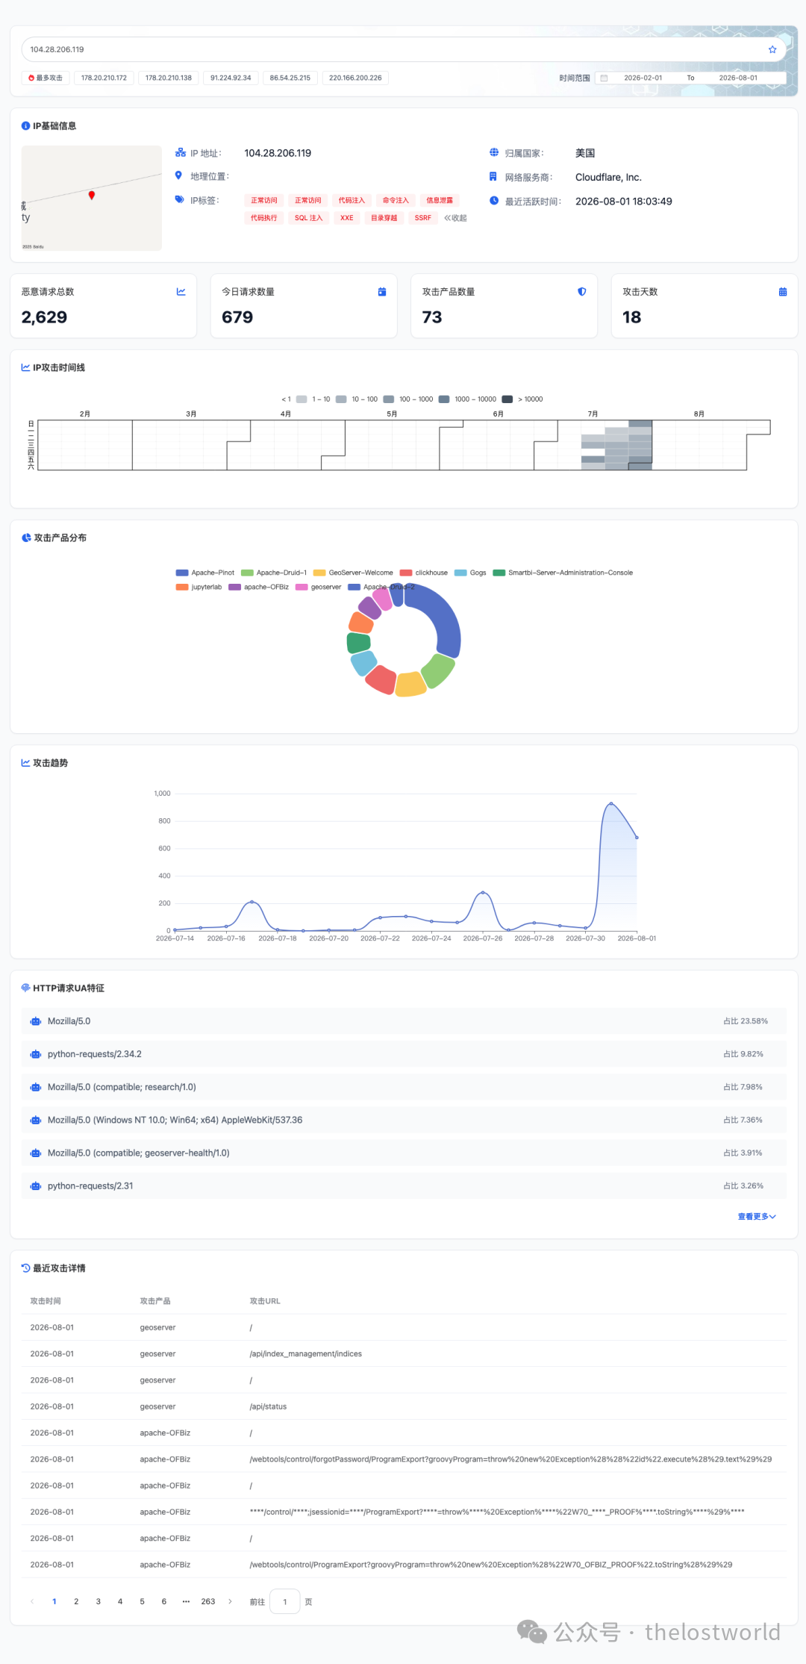806x1664 pixels.
Task: Toggle the 100 – 1000 timeline legend item
Action: pos(407,399)
